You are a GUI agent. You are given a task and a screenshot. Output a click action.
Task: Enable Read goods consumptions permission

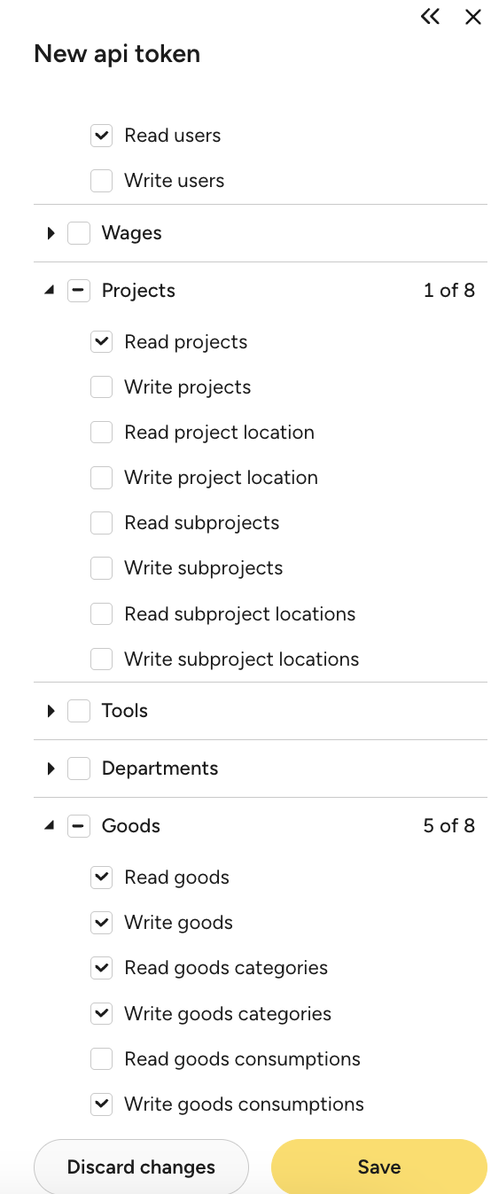pos(102,1059)
